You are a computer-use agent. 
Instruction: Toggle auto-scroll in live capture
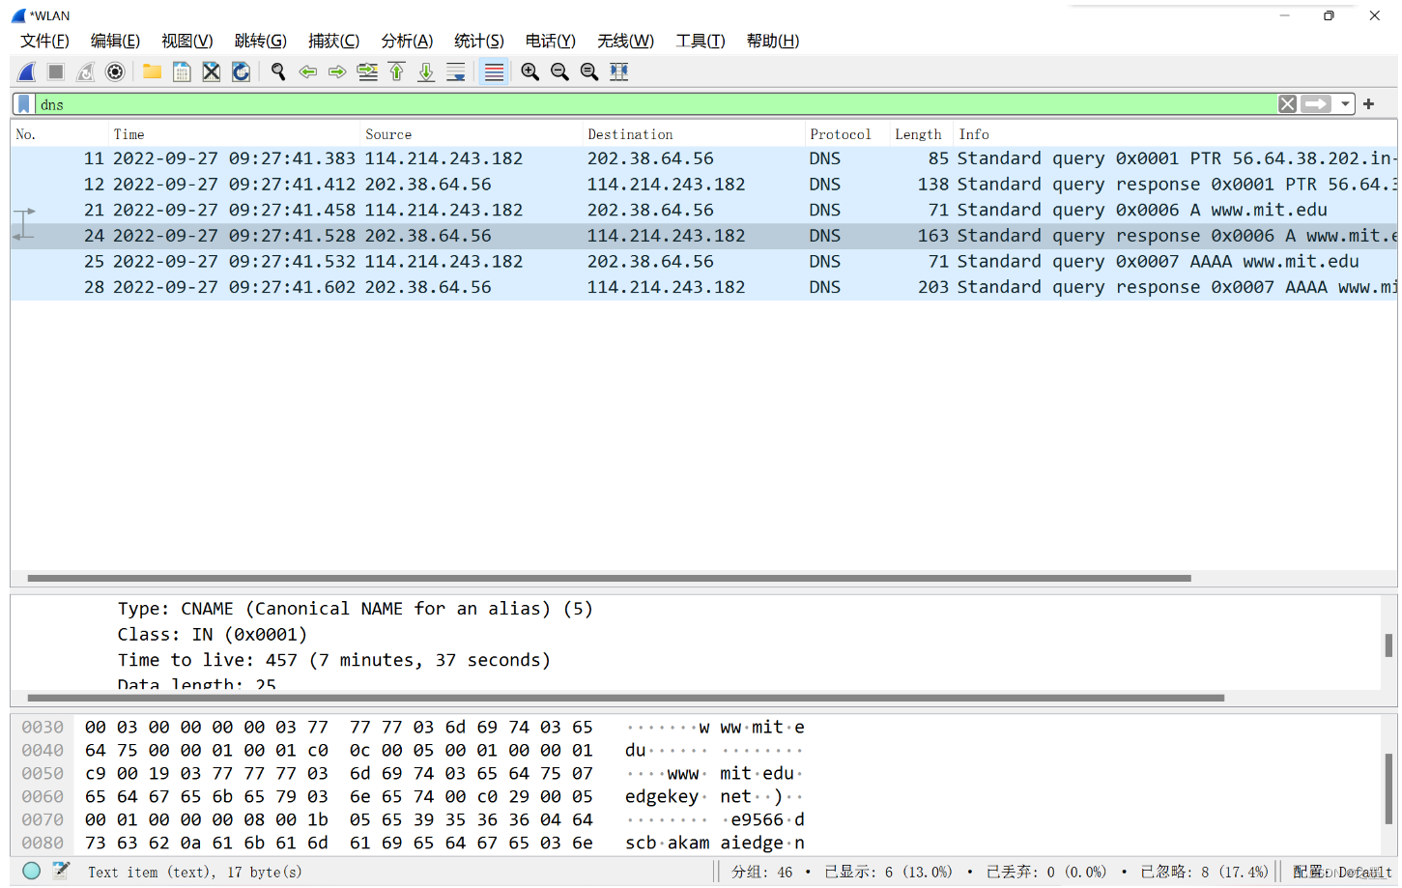coord(455,71)
